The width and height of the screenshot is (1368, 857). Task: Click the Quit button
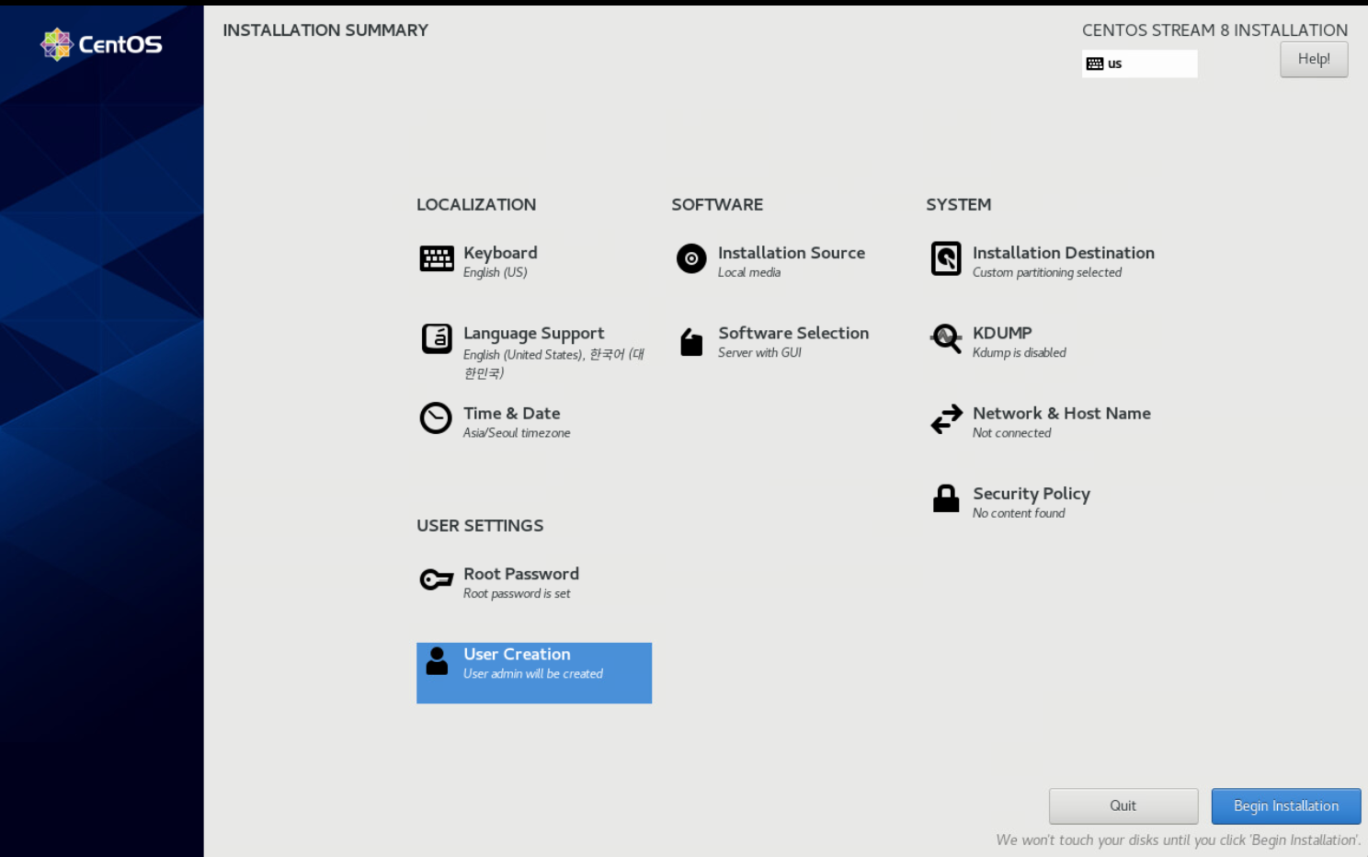1123,806
